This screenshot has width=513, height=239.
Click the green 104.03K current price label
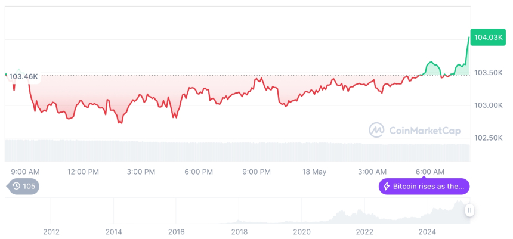[487, 38]
